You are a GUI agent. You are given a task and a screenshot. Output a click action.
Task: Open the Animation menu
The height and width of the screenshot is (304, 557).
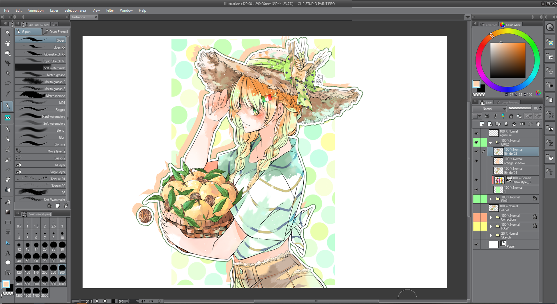pyautogui.click(x=36, y=10)
